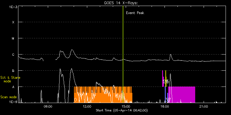The width and height of the screenshot is (231, 115).
Task: Click the 09:00 time axis tick label
Action: coord(48,106)
